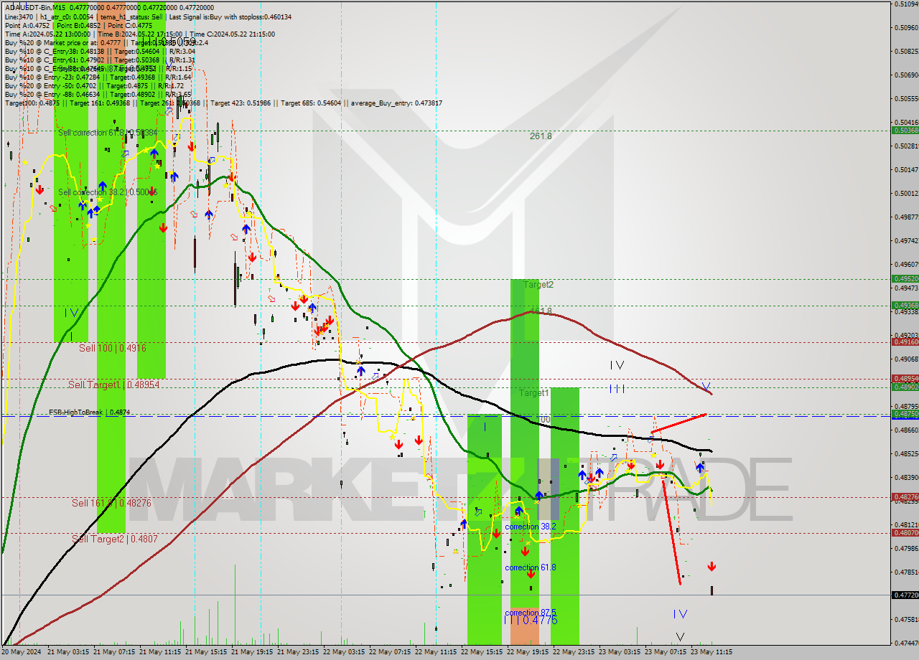The height and width of the screenshot is (660, 919).
Task: Click the '261.8' Fibonacci label near top center
Action: point(540,136)
